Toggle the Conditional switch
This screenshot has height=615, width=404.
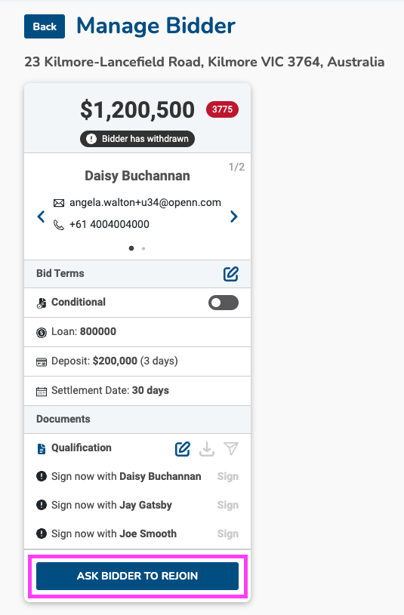tap(224, 303)
